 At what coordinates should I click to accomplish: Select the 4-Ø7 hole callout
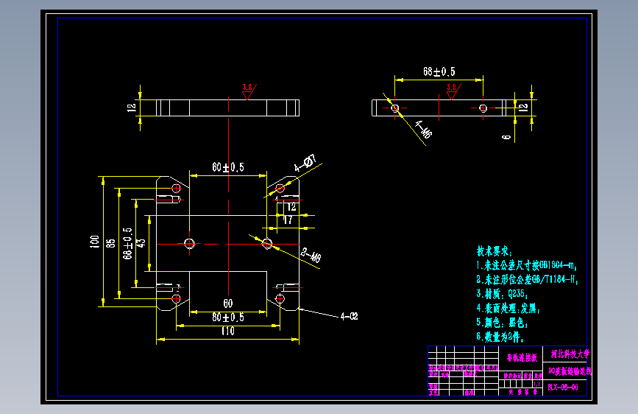pyautogui.click(x=305, y=163)
